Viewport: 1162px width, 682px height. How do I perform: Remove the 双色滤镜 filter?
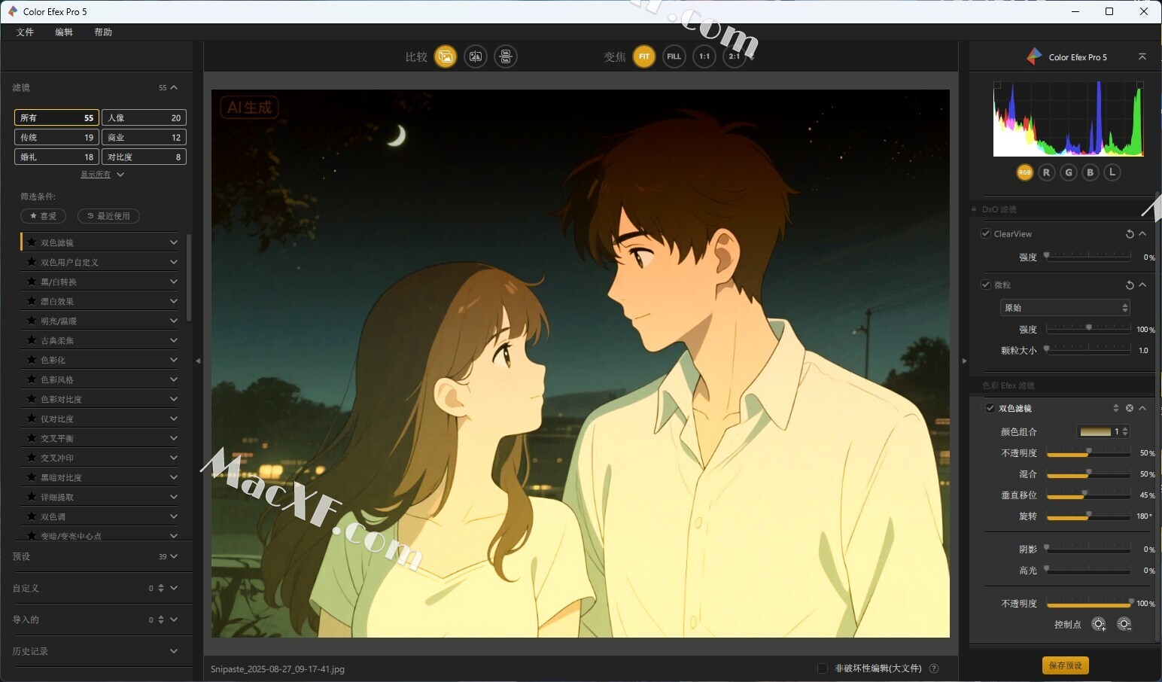point(1130,408)
